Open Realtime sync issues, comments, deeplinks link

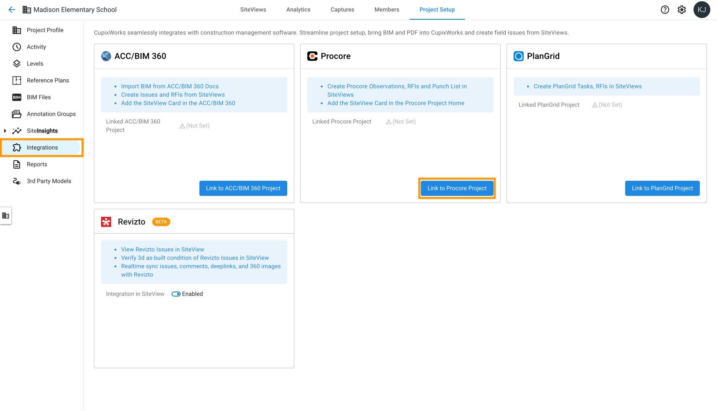[201, 271]
